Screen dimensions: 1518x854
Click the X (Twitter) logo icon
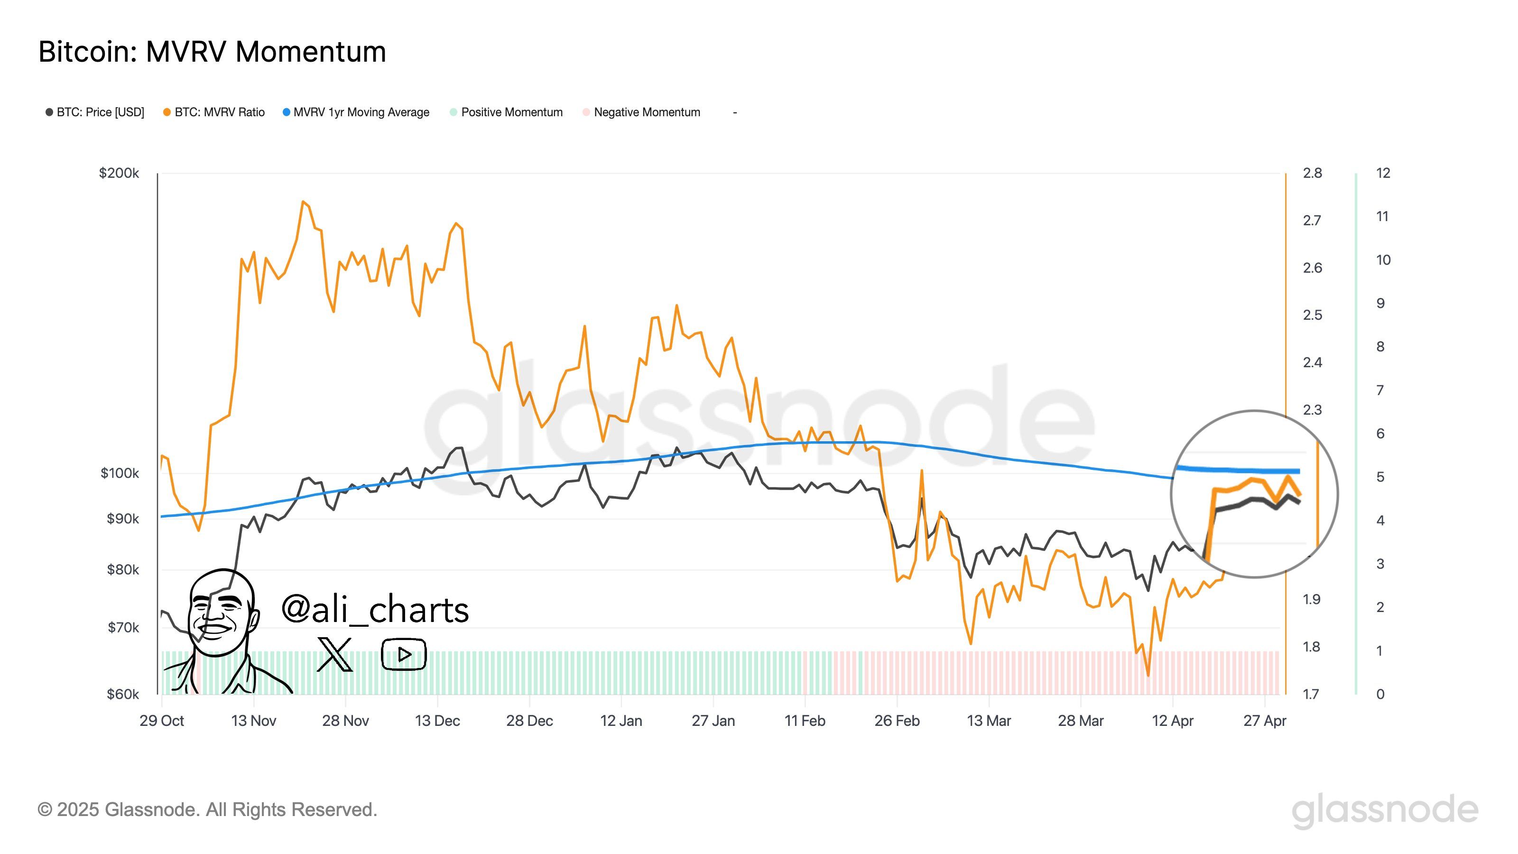(335, 654)
